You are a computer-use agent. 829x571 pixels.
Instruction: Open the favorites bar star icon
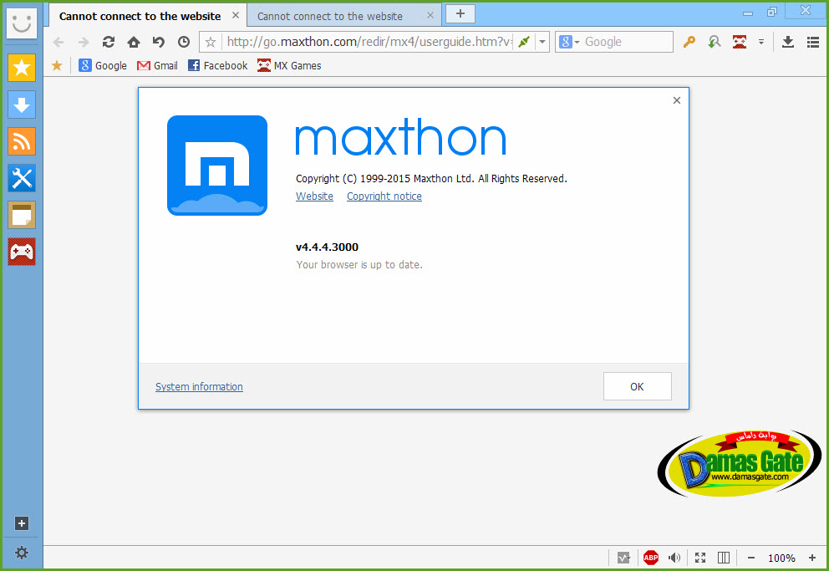pyautogui.click(x=57, y=65)
